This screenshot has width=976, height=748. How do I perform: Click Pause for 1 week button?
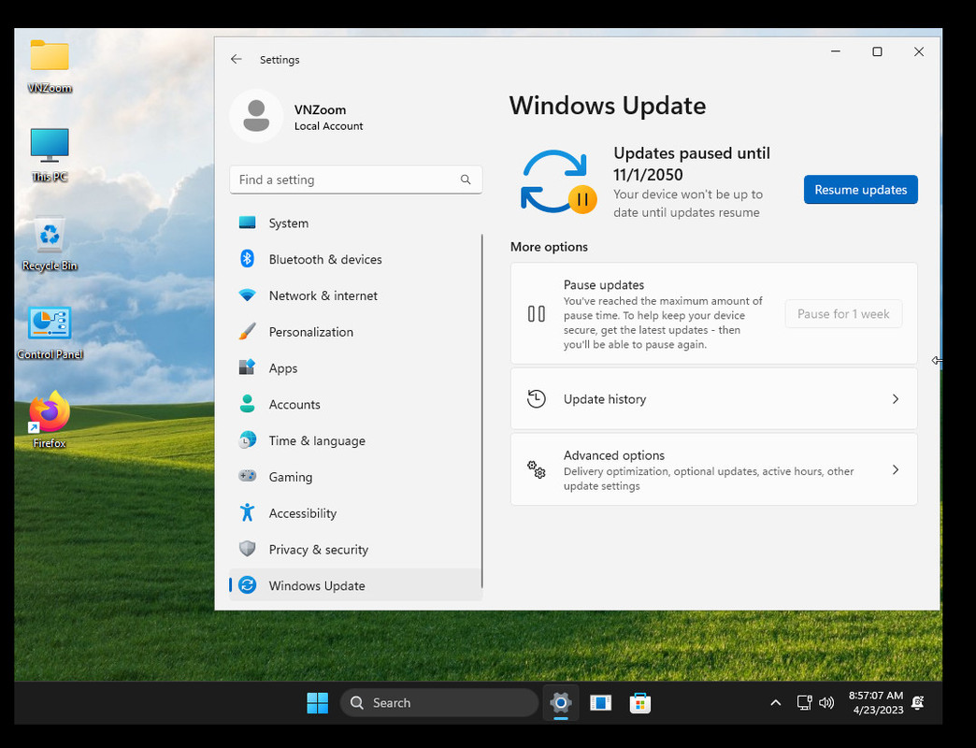tap(843, 313)
